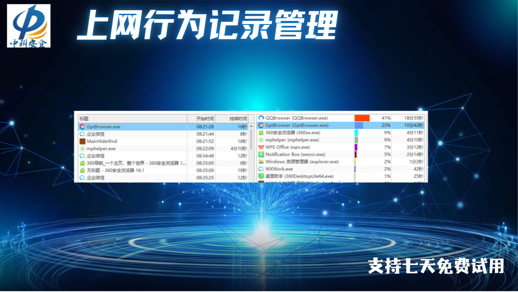518x292 pixels.
Task: Click the 18分55秒 total time
Action: click(x=414, y=118)
